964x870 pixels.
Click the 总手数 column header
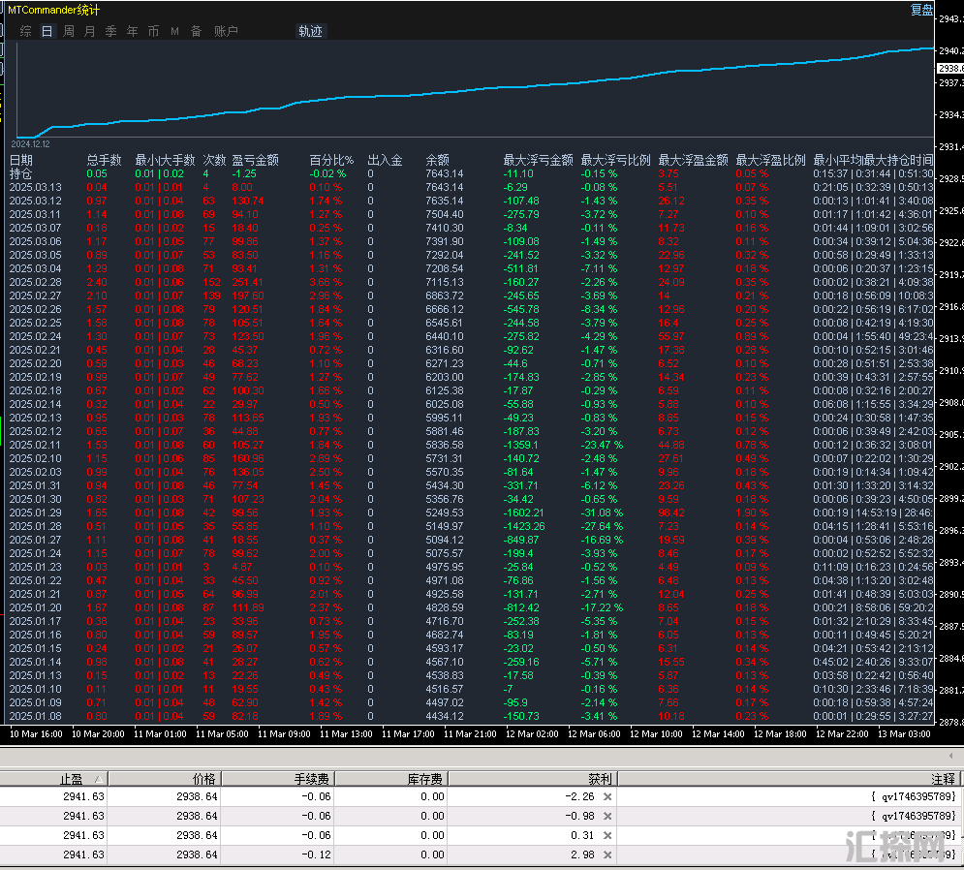[104, 161]
